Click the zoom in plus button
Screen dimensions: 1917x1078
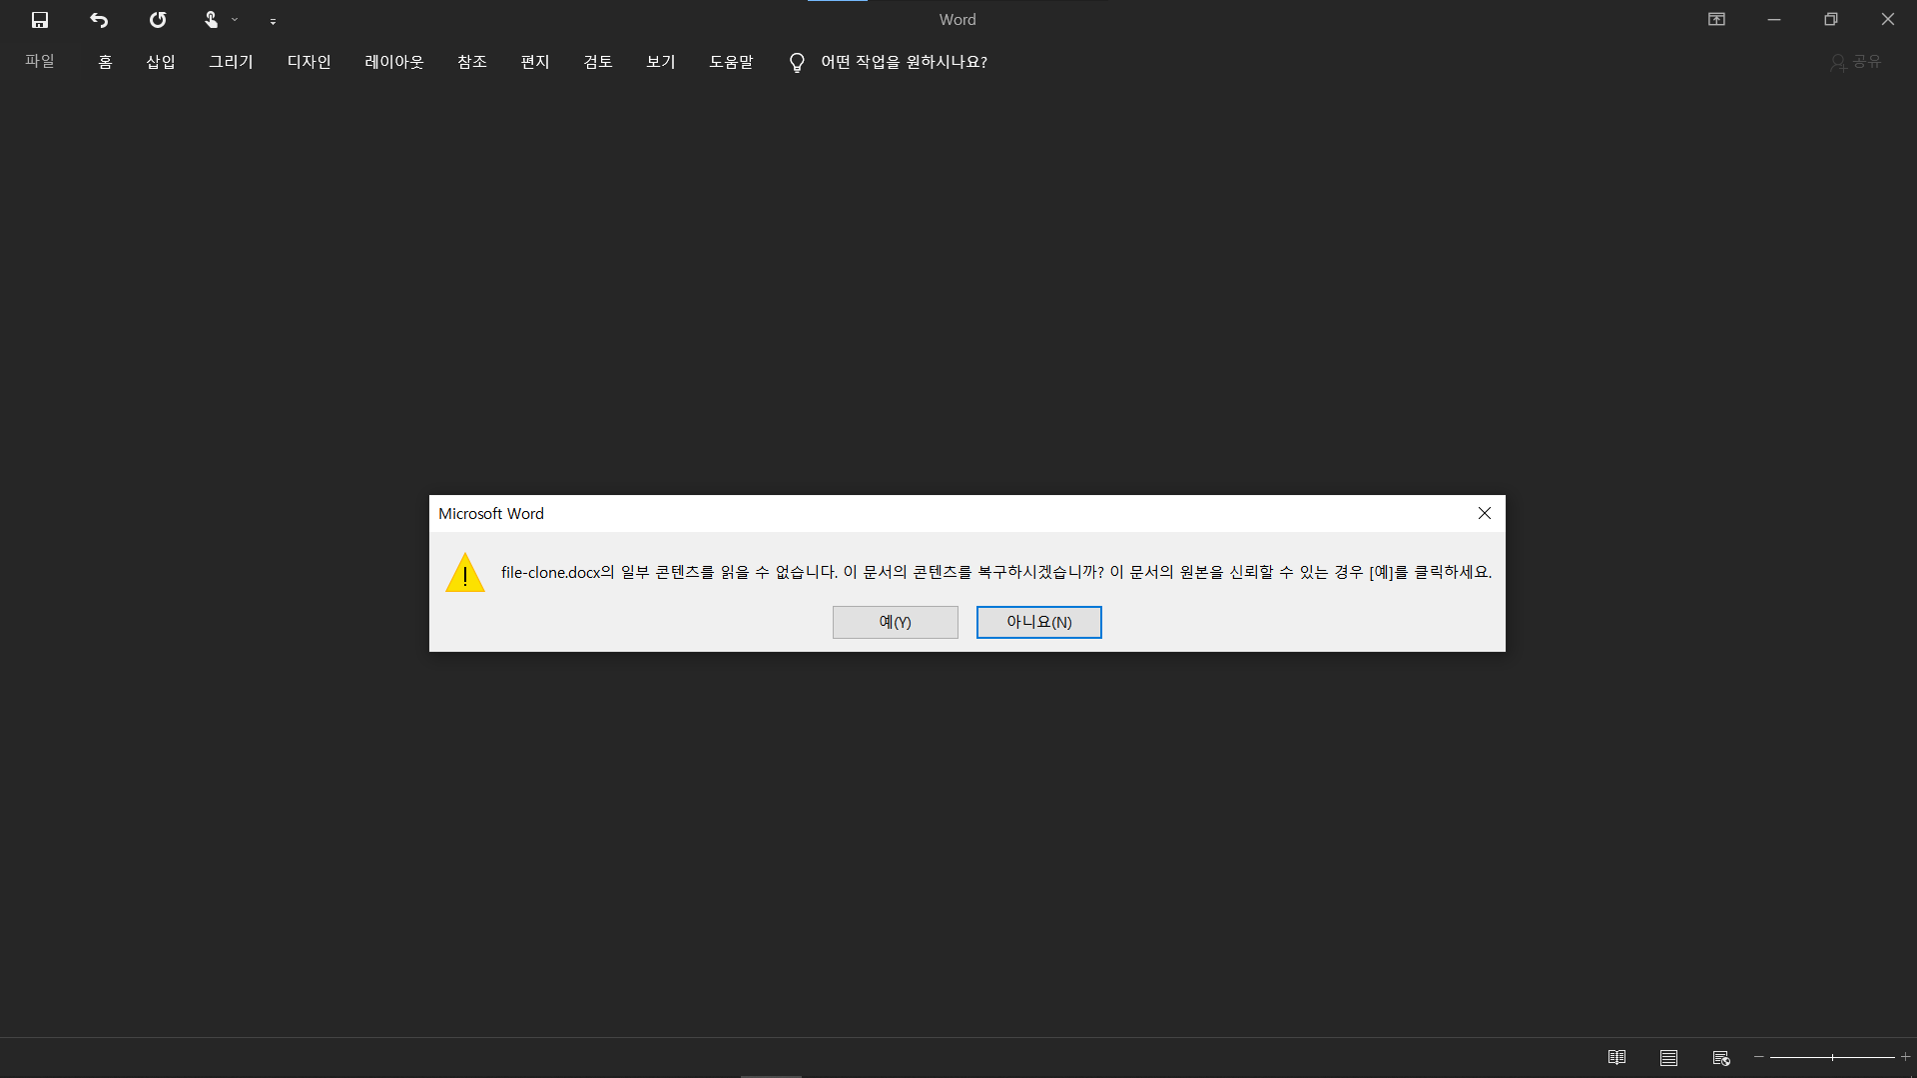[1905, 1057]
